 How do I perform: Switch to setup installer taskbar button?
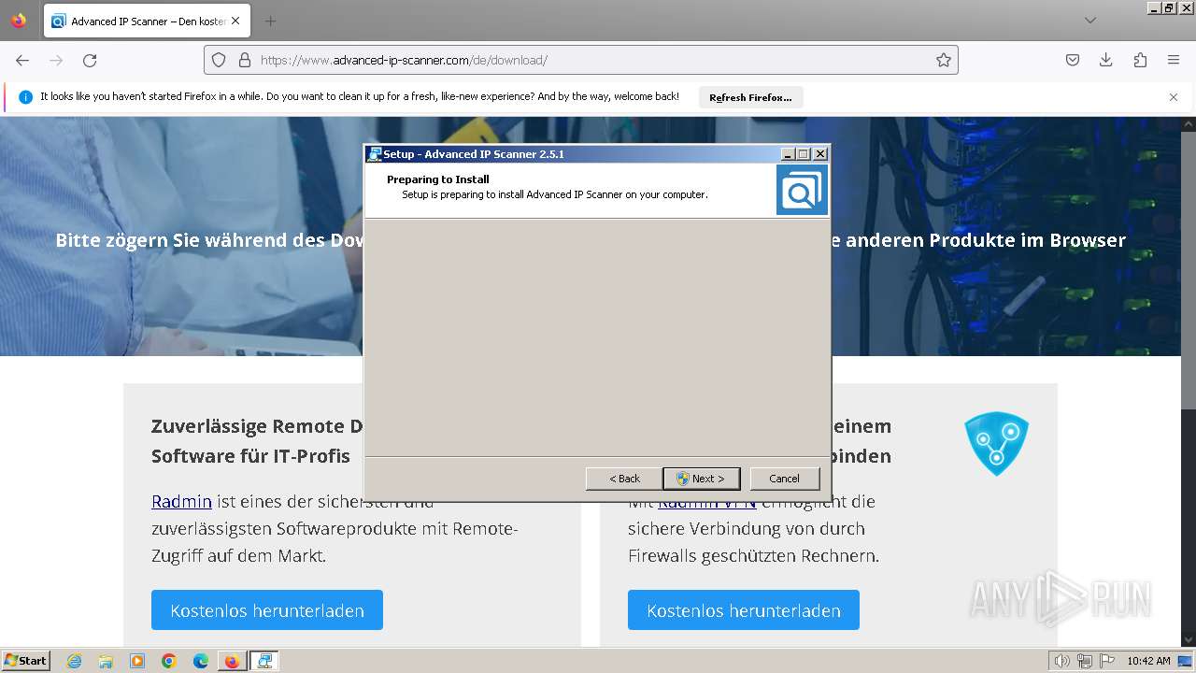[x=264, y=661]
